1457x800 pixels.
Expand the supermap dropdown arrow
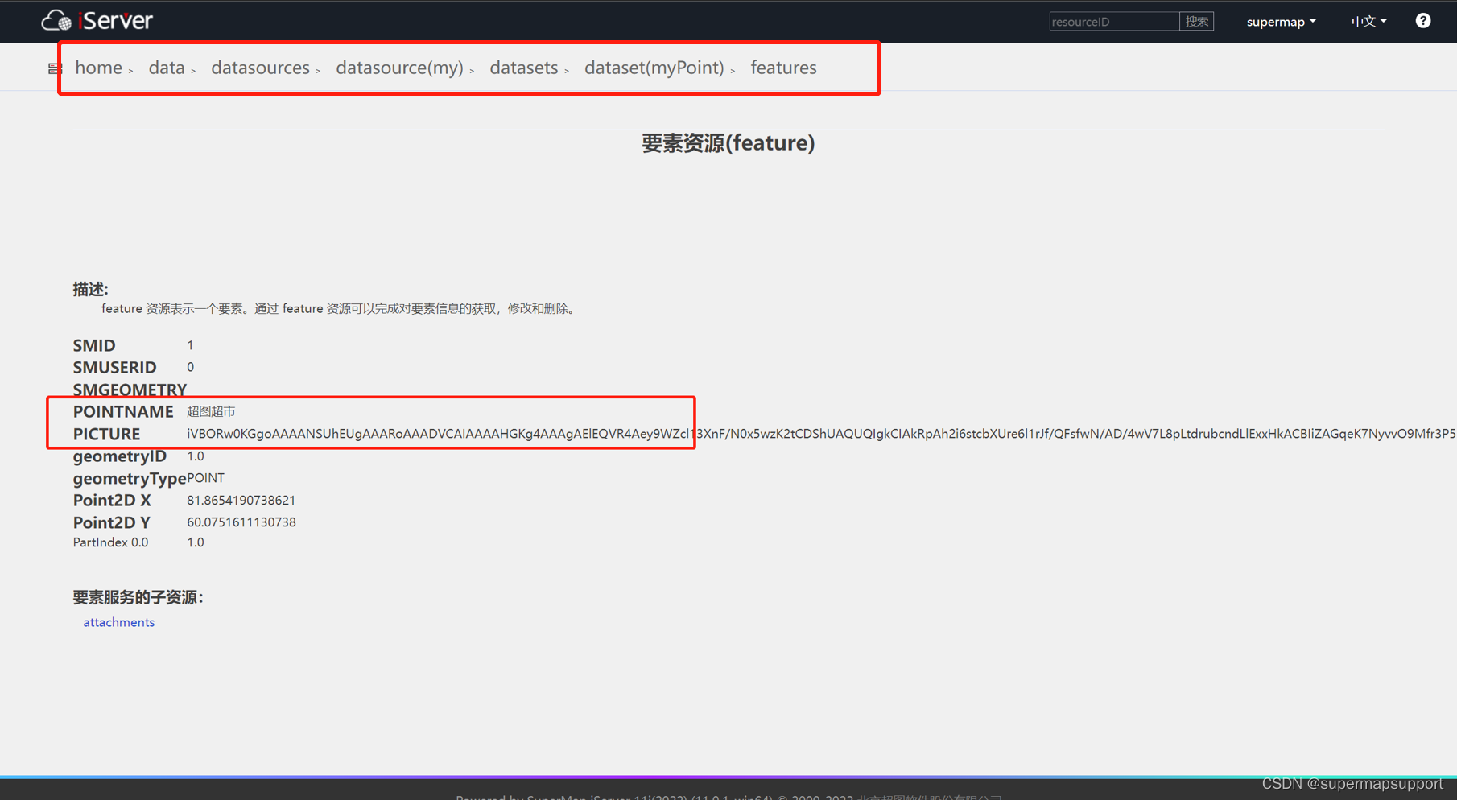pos(1311,22)
